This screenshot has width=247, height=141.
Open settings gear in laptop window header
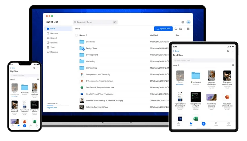pos(183,22)
